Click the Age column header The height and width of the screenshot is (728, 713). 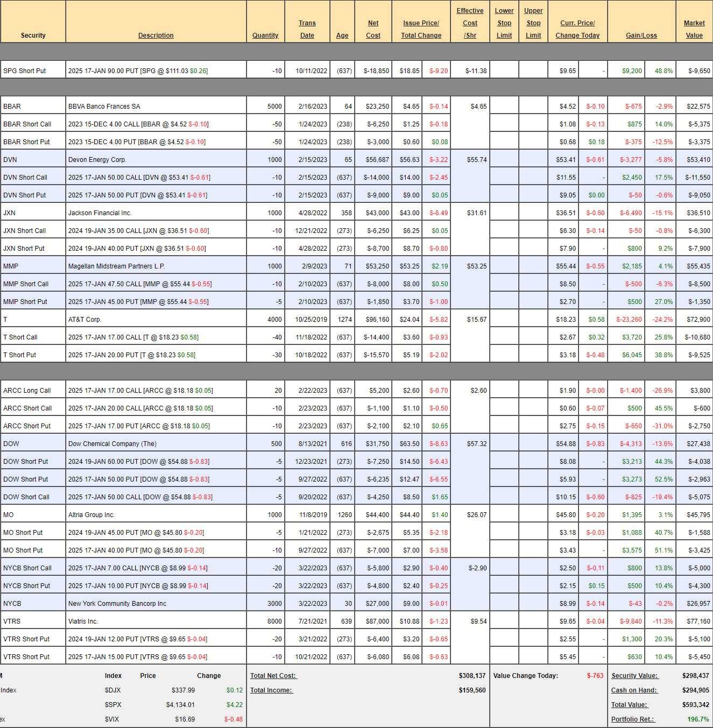click(x=342, y=36)
